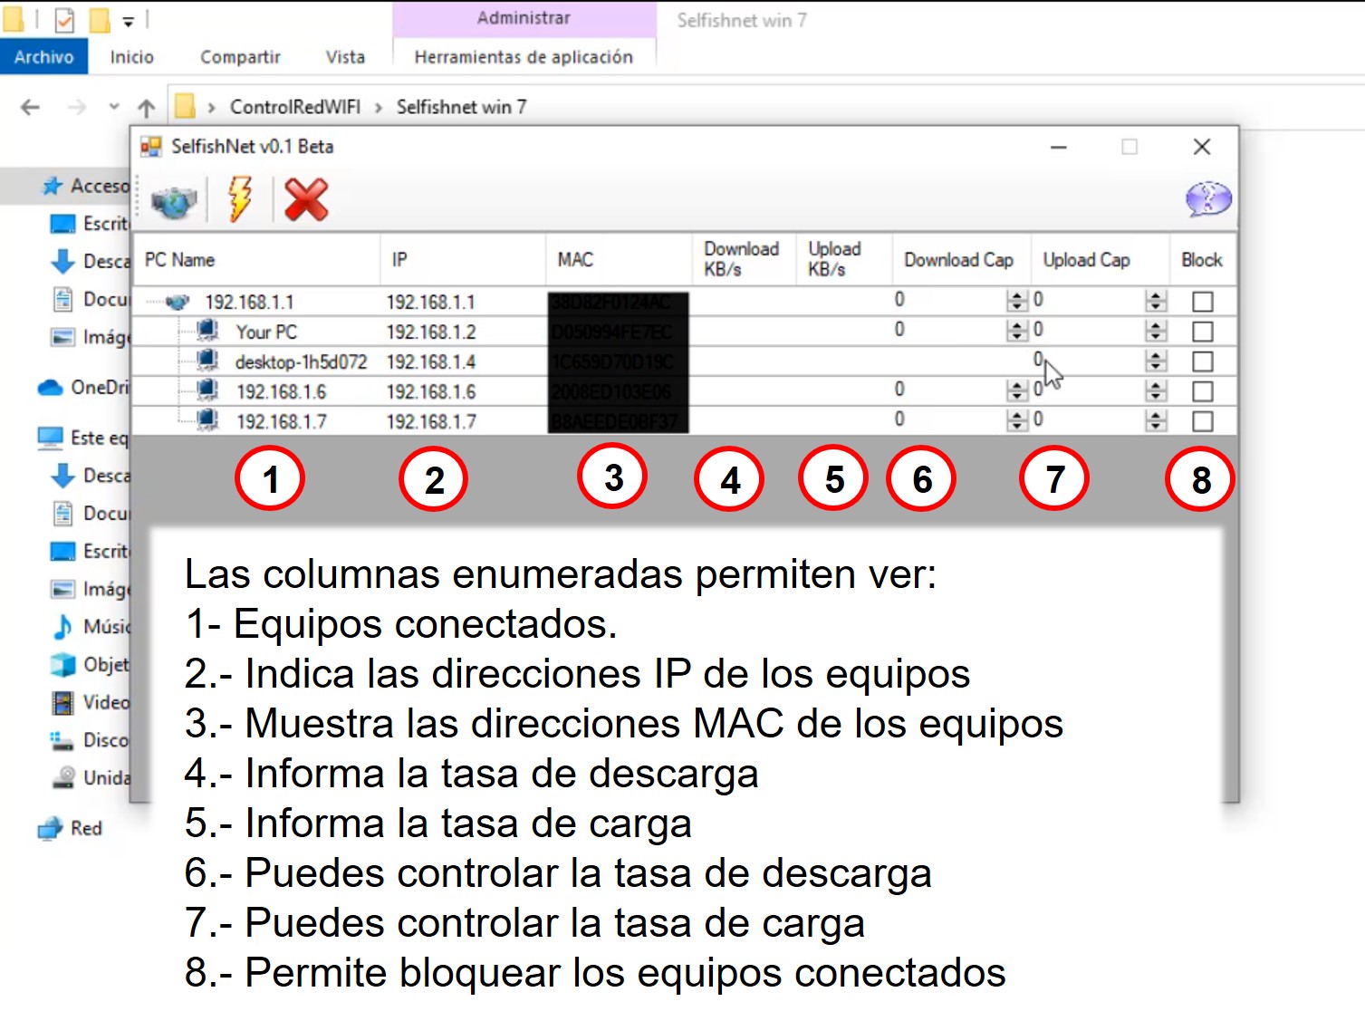Screen dimensions: 1365x1021
Task: Edit Upload Cap value field for 192.168.1.6
Action: [1087, 390]
